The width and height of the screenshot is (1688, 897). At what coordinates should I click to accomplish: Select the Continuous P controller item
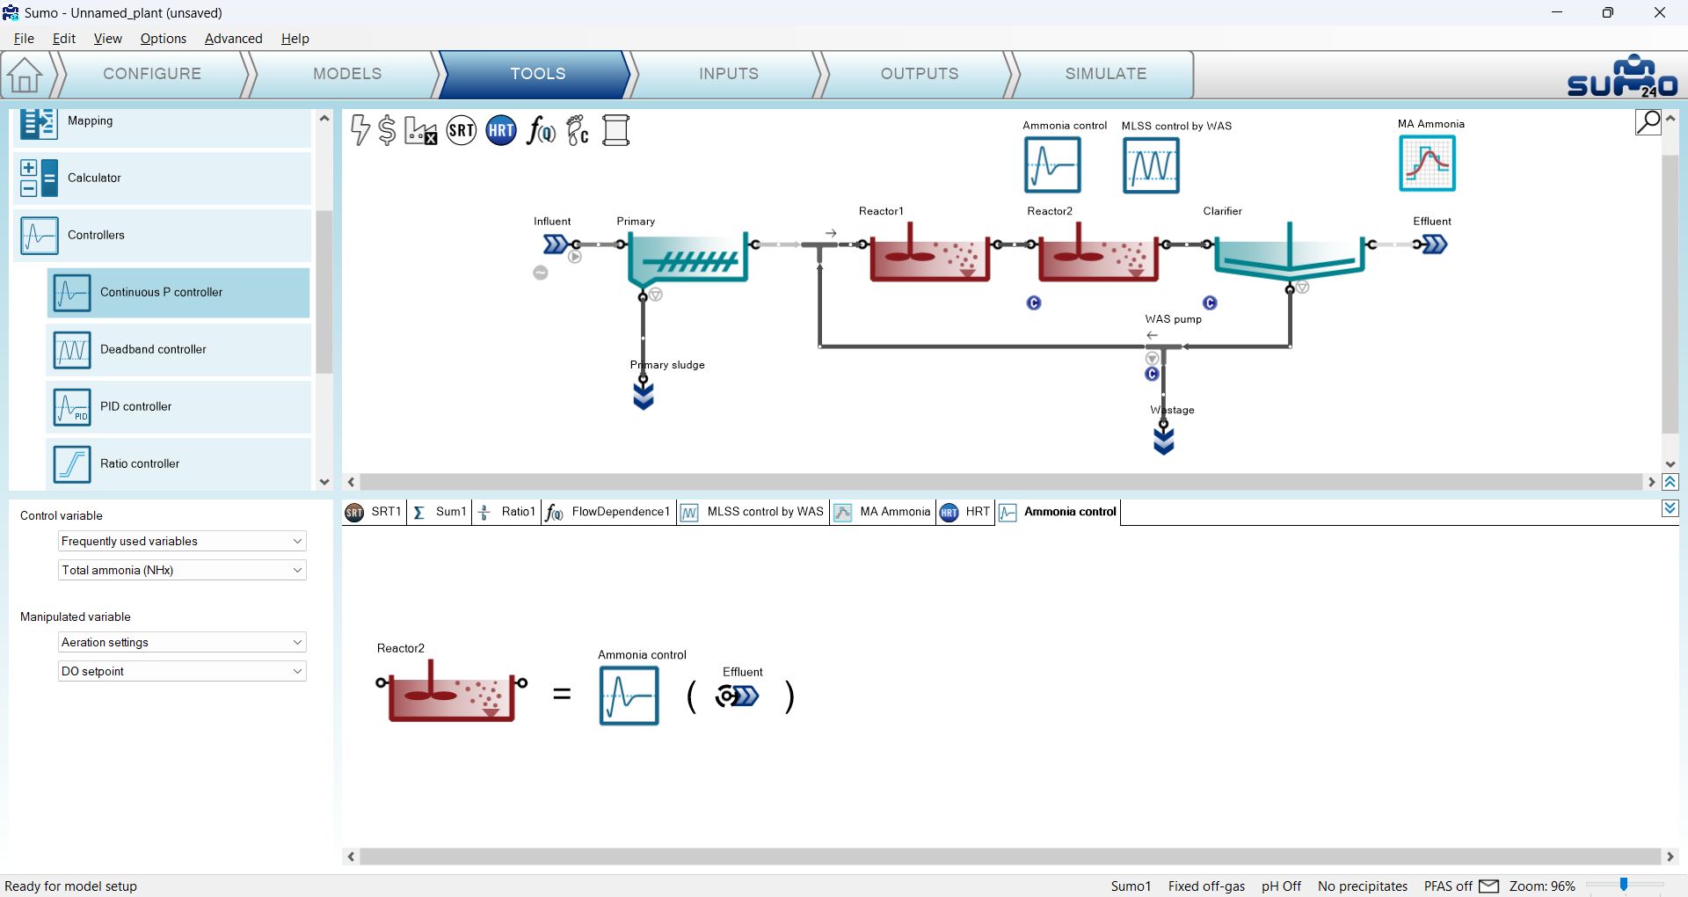(178, 292)
